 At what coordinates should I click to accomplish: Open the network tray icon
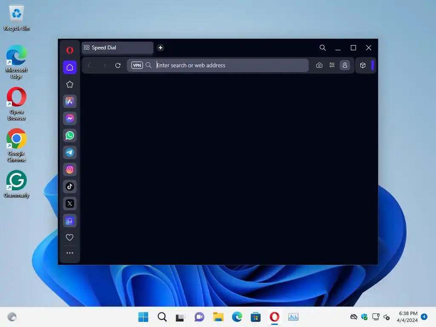376,317
